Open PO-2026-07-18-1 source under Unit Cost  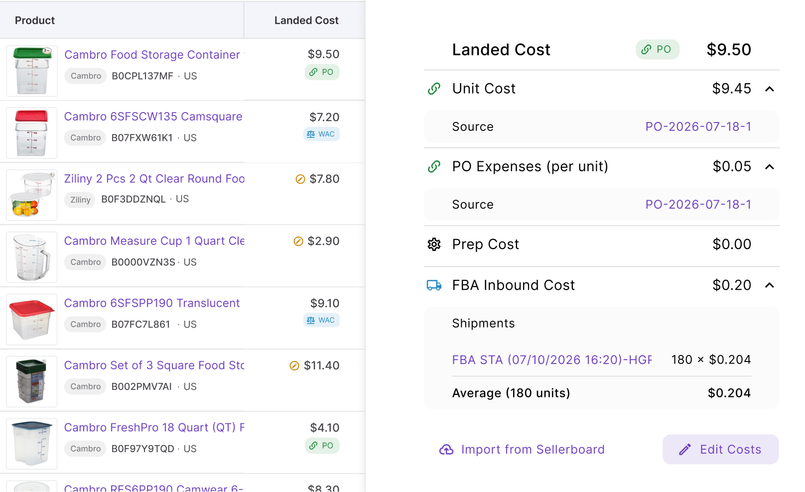point(698,126)
